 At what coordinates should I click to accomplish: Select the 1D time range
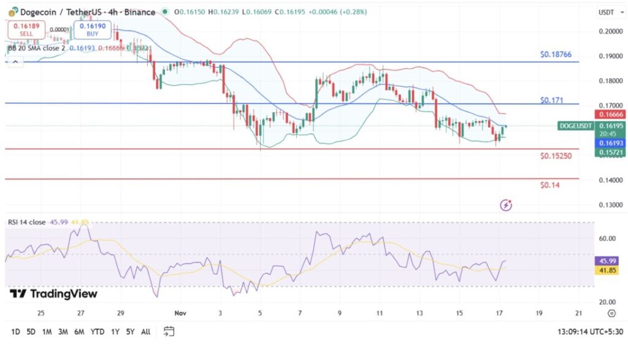pos(15,332)
